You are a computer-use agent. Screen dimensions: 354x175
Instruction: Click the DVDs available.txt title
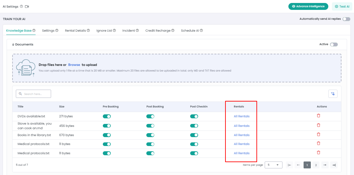point(31,116)
